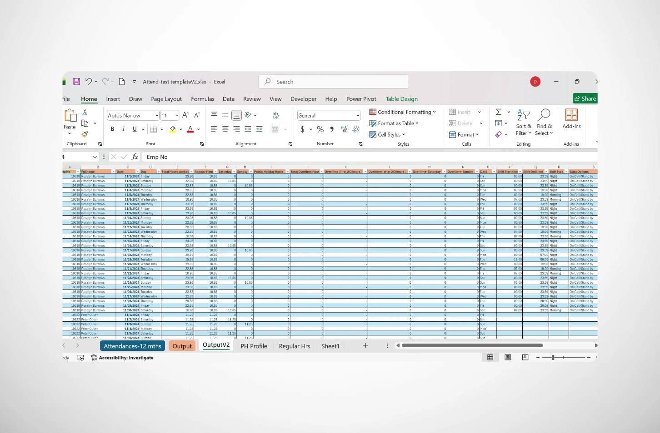
Task: Click Increase Decimal icon
Action: pos(345,129)
